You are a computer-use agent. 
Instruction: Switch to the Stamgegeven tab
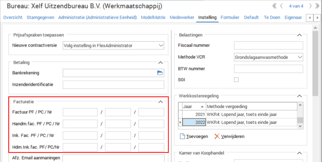tap(40, 18)
